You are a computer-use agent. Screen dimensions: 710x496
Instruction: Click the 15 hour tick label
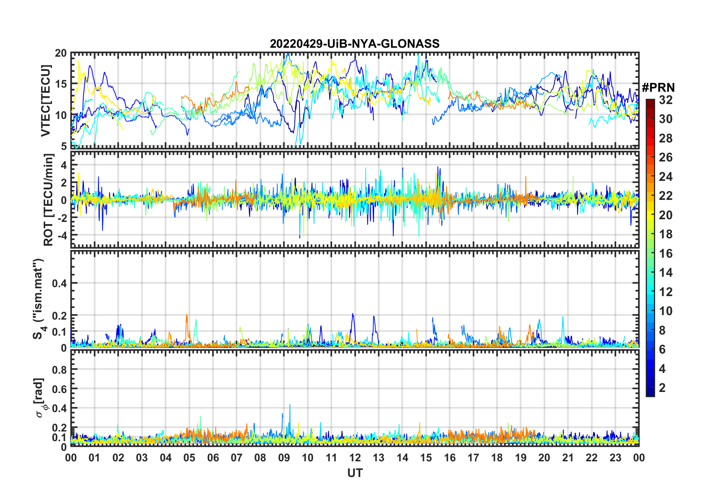point(426,458)
